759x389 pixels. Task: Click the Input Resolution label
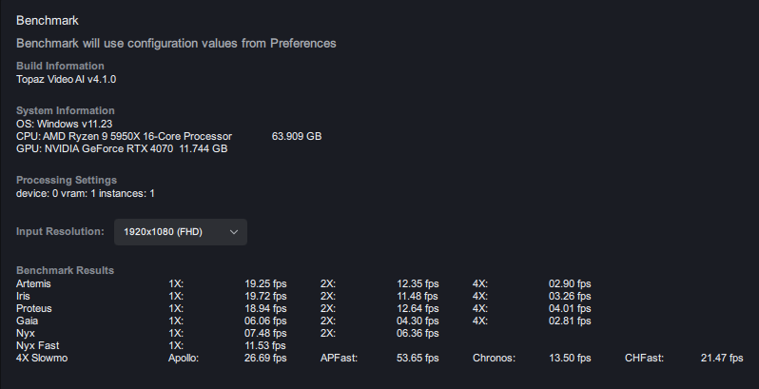tap(60, 232)
